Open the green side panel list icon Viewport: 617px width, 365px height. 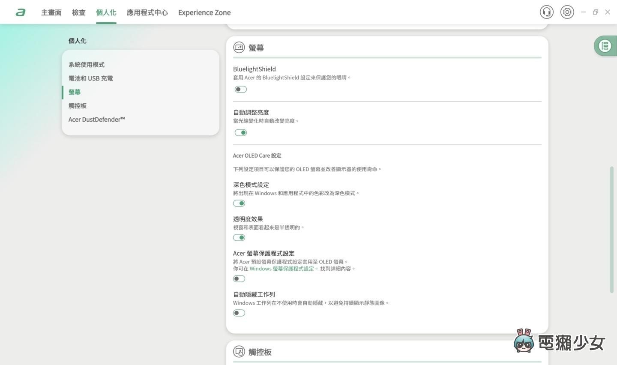coord(605,46)
